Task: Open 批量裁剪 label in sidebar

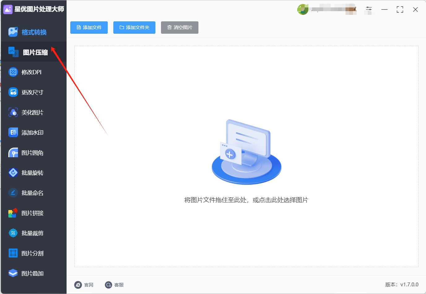Action: 32,233
